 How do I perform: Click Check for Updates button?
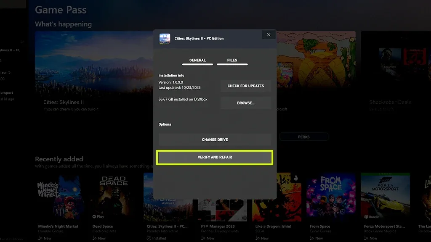tap(245, 86)
